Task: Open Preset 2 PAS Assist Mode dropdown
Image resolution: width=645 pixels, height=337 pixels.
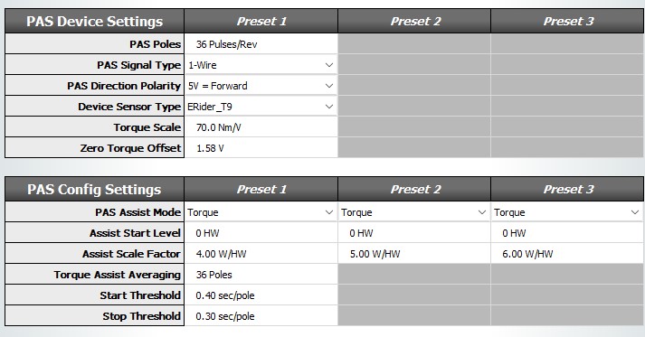Action: [414, 212]
